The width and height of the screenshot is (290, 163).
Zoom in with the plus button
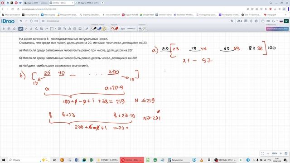pyautogui.click(x=281, y=153)
